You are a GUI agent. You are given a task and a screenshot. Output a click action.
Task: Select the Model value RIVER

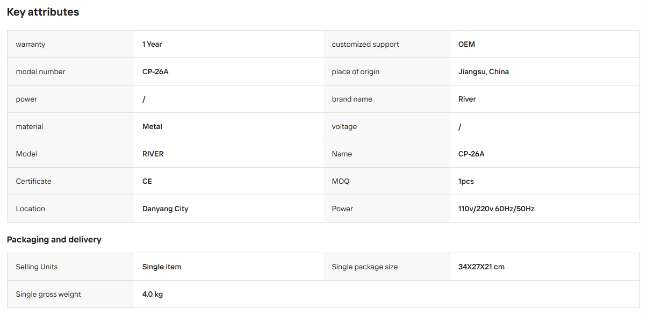[x=153, y=154]
